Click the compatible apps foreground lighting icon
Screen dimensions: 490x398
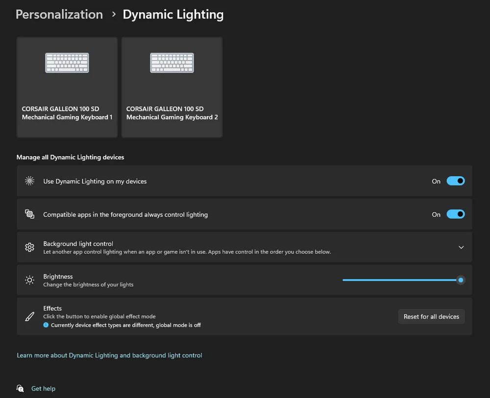click(x=29, y=214)
